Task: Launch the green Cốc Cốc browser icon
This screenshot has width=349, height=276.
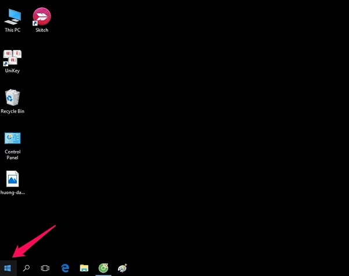Action: (x=103, y=268)
